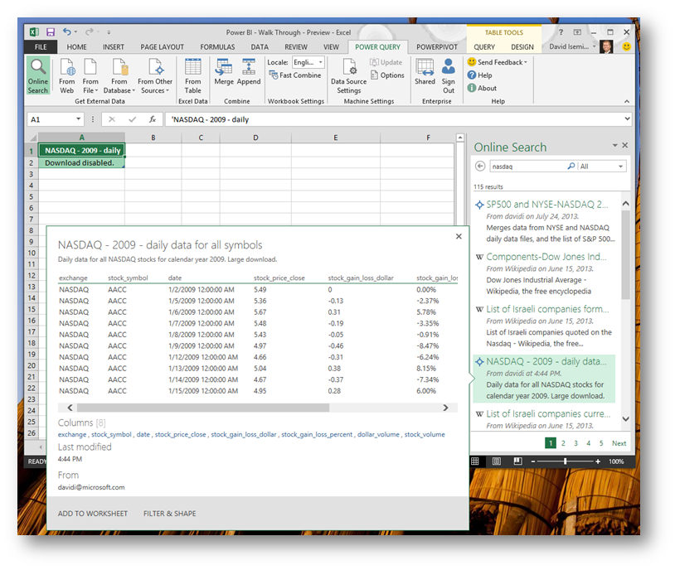Go to results page 2
Viewport: 675px width, 570px height.
coord(563,443)
